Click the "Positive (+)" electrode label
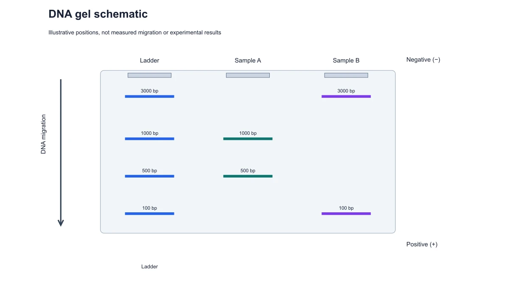This screenshot has width=509, height=286. [x=422, y=244]
